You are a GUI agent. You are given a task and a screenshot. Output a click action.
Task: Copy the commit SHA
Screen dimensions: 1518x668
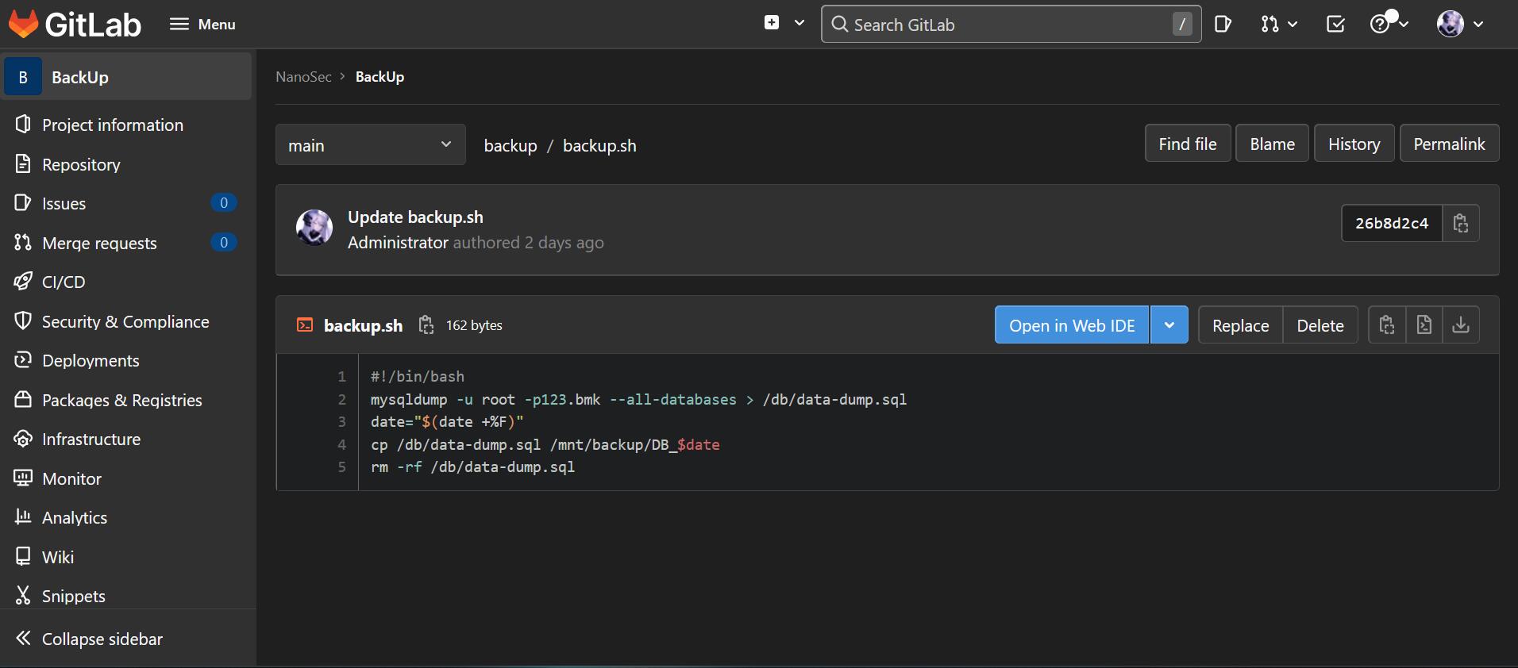tap(1461, 223)
